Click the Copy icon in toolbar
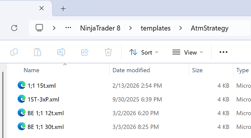251x138 pixels. tap(14, 52)
